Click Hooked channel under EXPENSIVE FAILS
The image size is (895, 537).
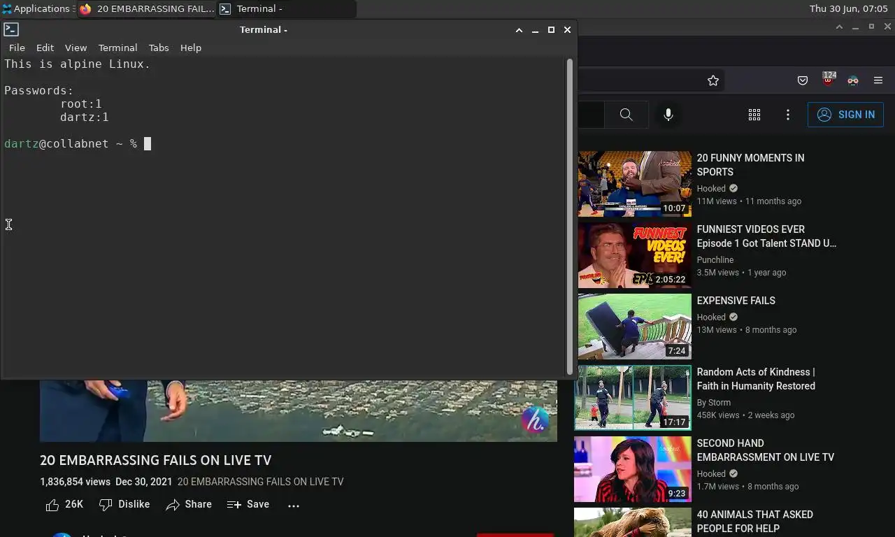click(711, 317)
